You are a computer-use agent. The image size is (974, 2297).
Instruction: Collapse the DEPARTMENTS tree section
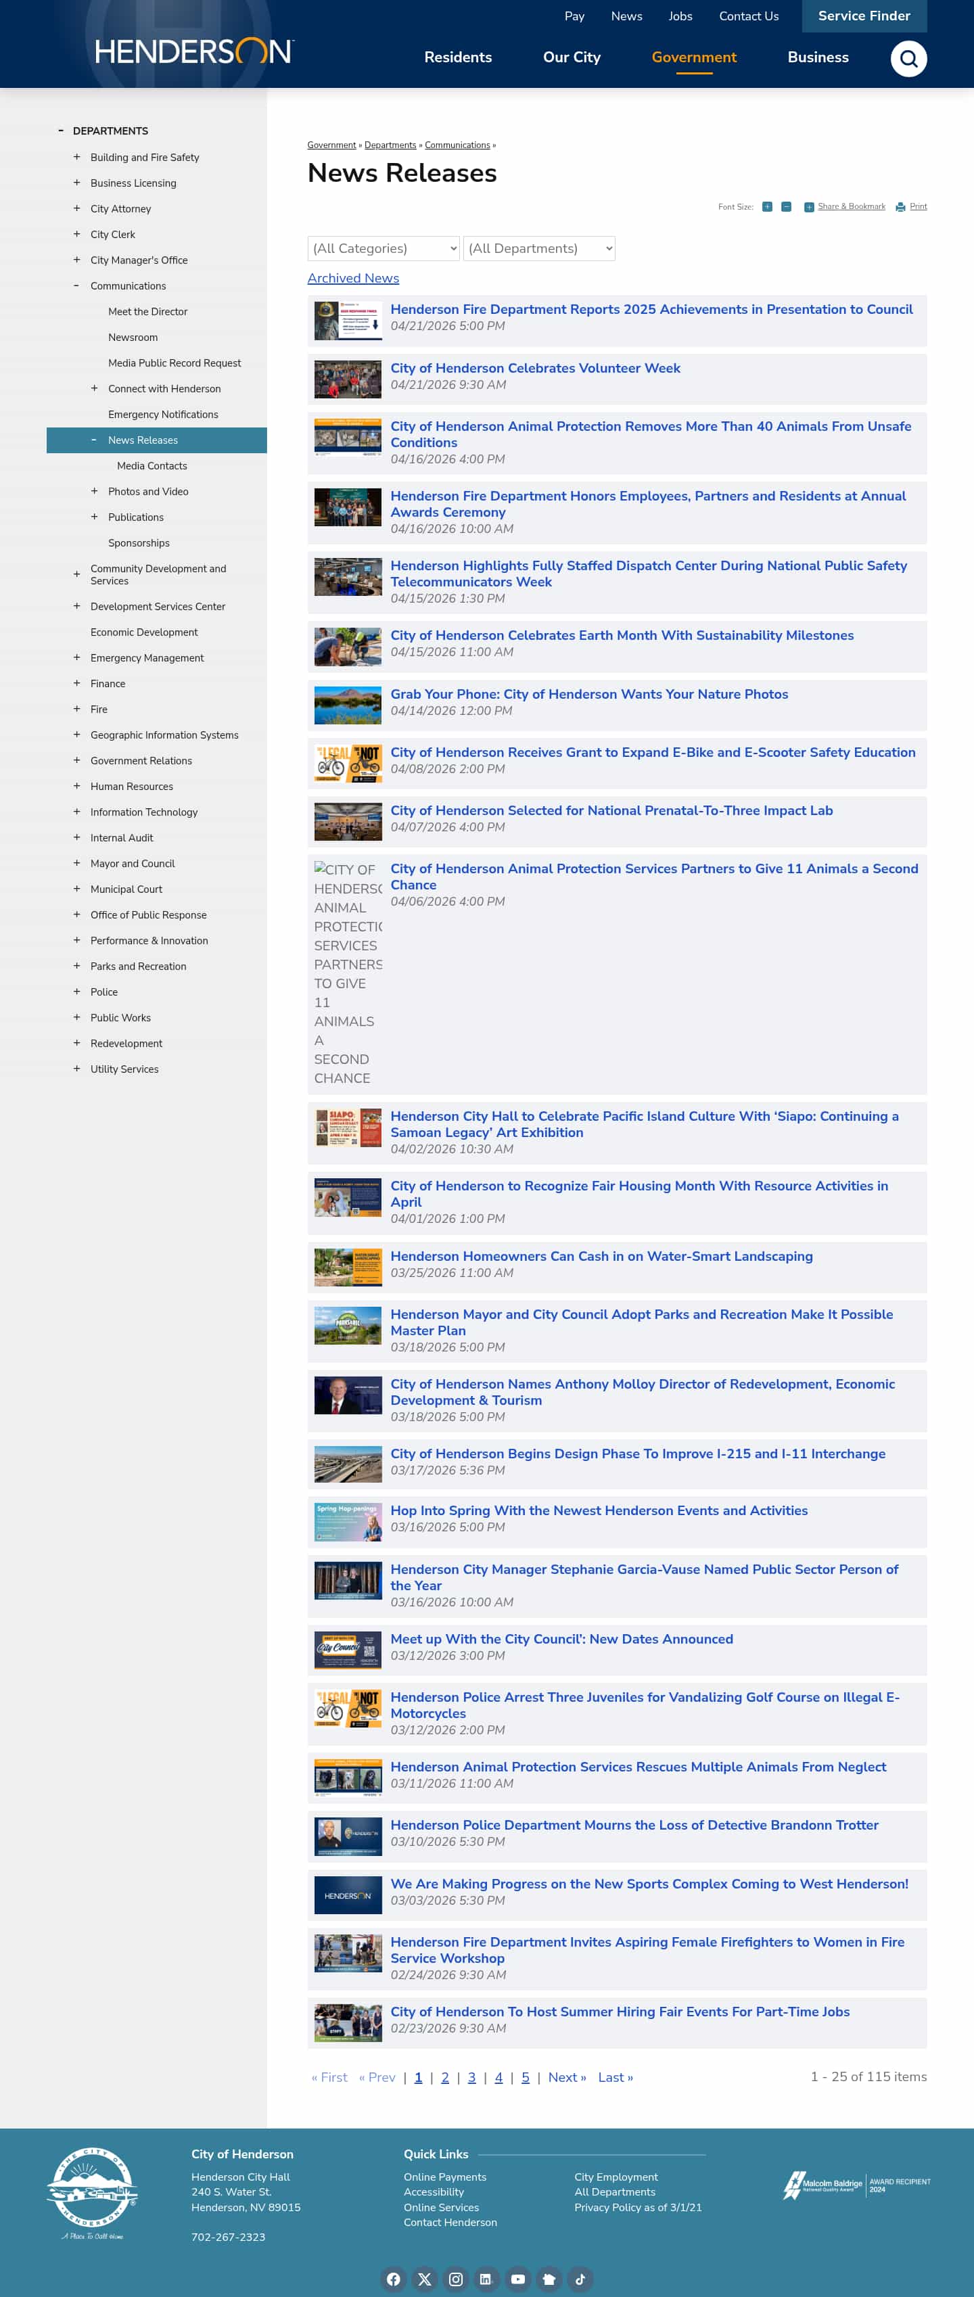point(61,130)
